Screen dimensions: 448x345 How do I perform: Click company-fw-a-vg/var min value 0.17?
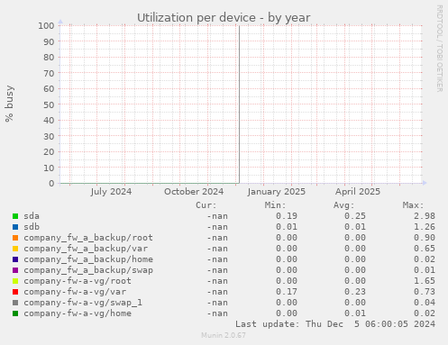tap(287, 292)
